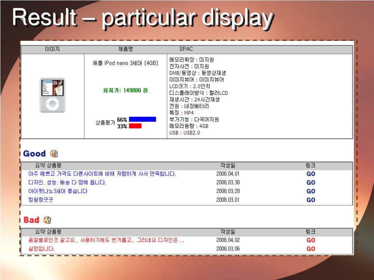Click spec line 'USB : USB2.0'
Viewport: 374px width, 280px height.
coord(184,133)
